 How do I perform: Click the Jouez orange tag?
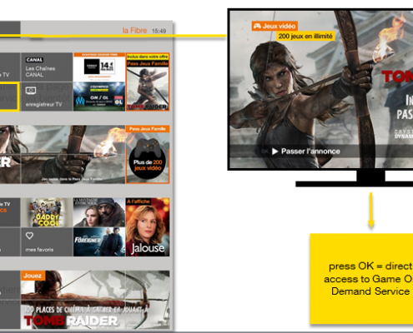33,276
